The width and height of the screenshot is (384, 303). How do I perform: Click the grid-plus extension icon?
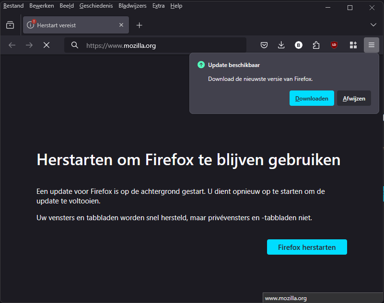[x=353, y=45]
